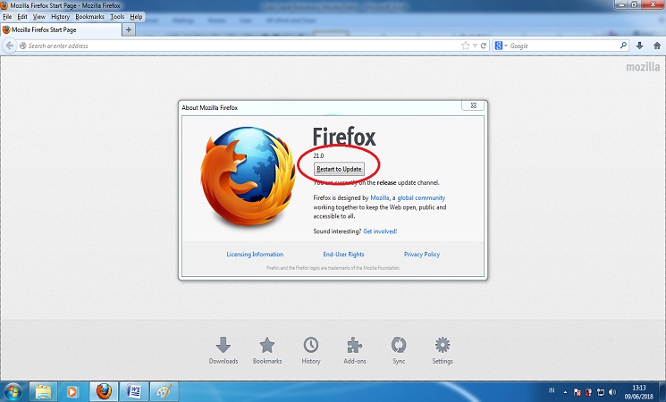
Task: Open the Tools menu
Action: [x=117, y=17]
